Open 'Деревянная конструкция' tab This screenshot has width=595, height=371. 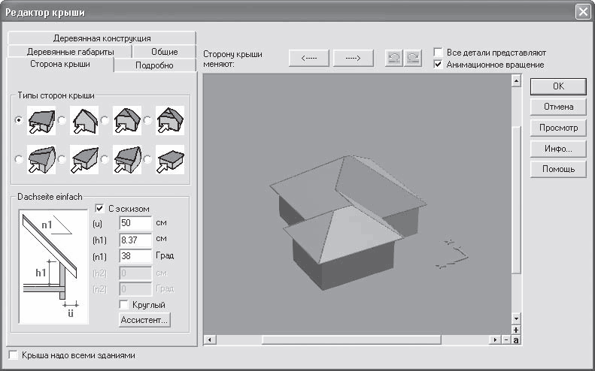click(102, 38)
